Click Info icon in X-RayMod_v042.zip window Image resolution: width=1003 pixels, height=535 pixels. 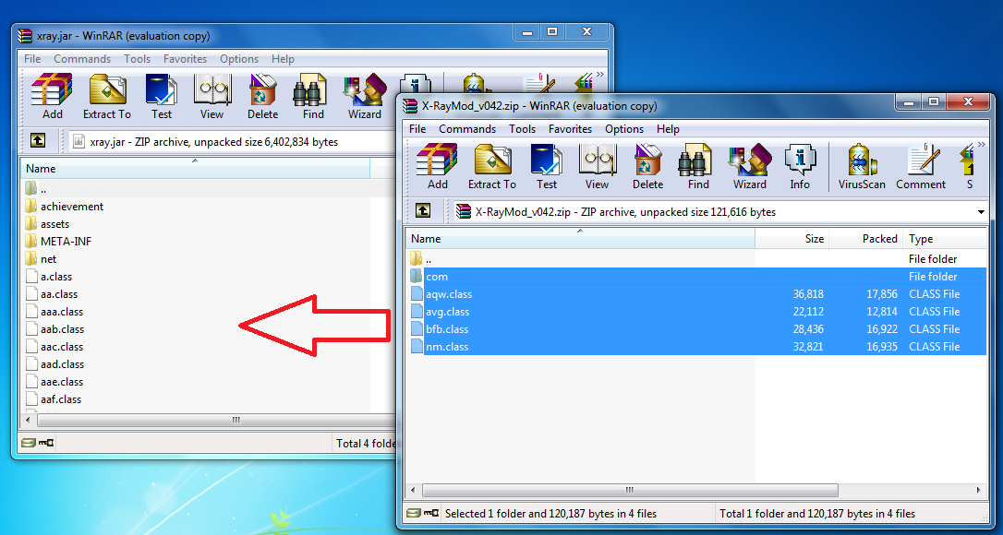tap(800, 166)
